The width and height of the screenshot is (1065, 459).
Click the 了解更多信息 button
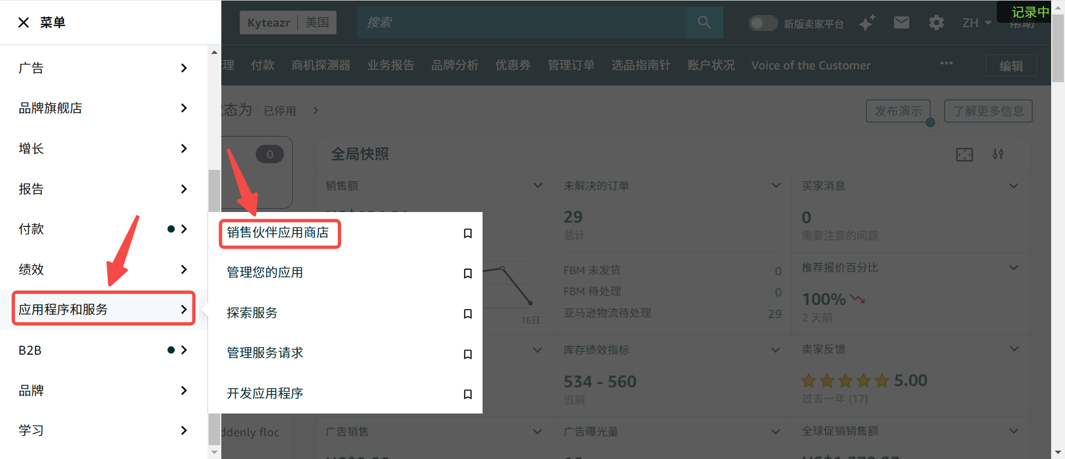click(988, 111)
